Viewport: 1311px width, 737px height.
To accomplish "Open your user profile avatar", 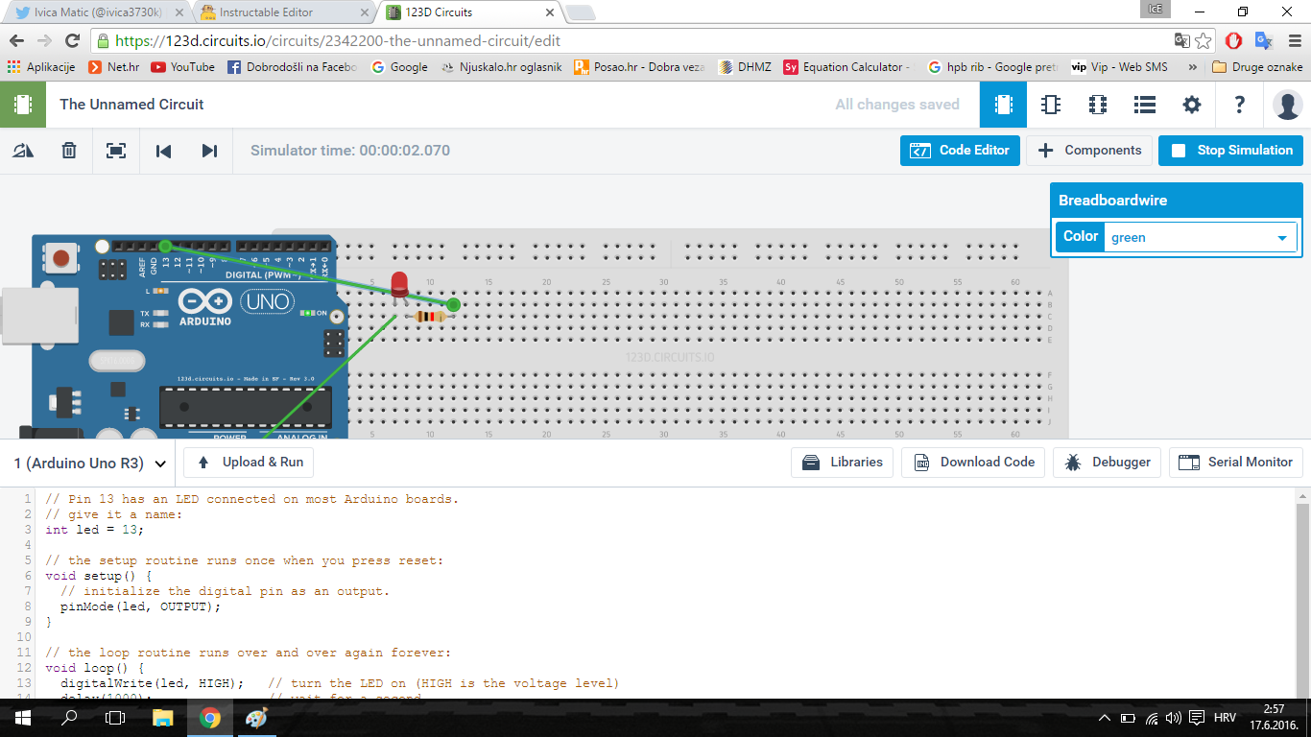I will (1288, 105).
